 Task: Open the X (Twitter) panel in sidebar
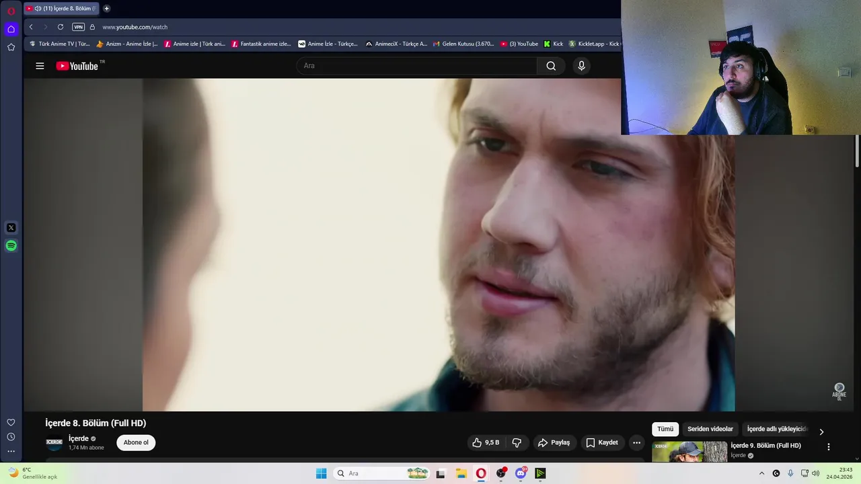pyautogui.click(x=11, y=228)
